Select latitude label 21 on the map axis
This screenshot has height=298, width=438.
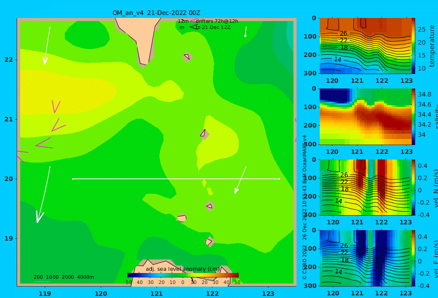click(9, 119)
